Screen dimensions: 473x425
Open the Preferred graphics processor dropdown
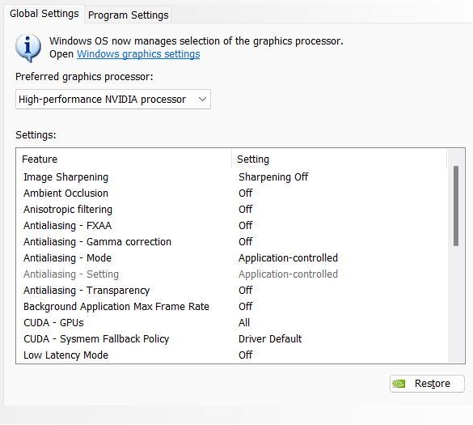click(113, 99)
